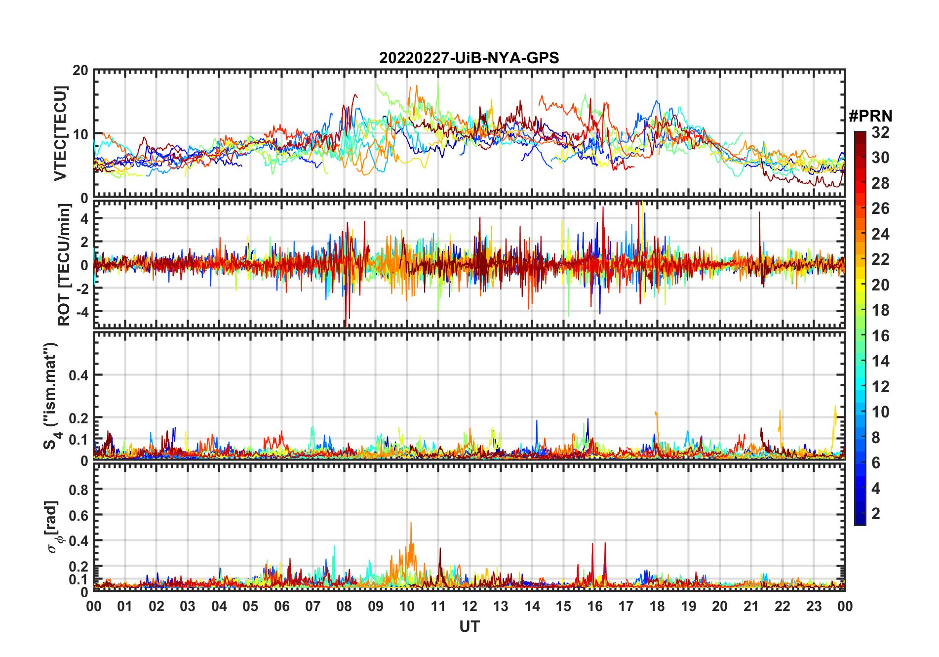Image resolution: width=939 pixels, height=657 pixels.
Task: Click the 11 hour tick label
Action: 438,606
